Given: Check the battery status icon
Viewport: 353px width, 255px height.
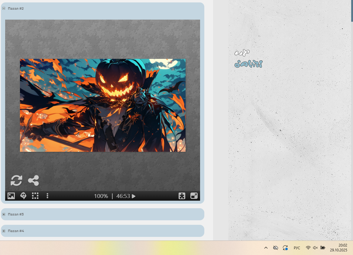Looking at the screenshot, I should pyautogui.click(x=322, y=248).
